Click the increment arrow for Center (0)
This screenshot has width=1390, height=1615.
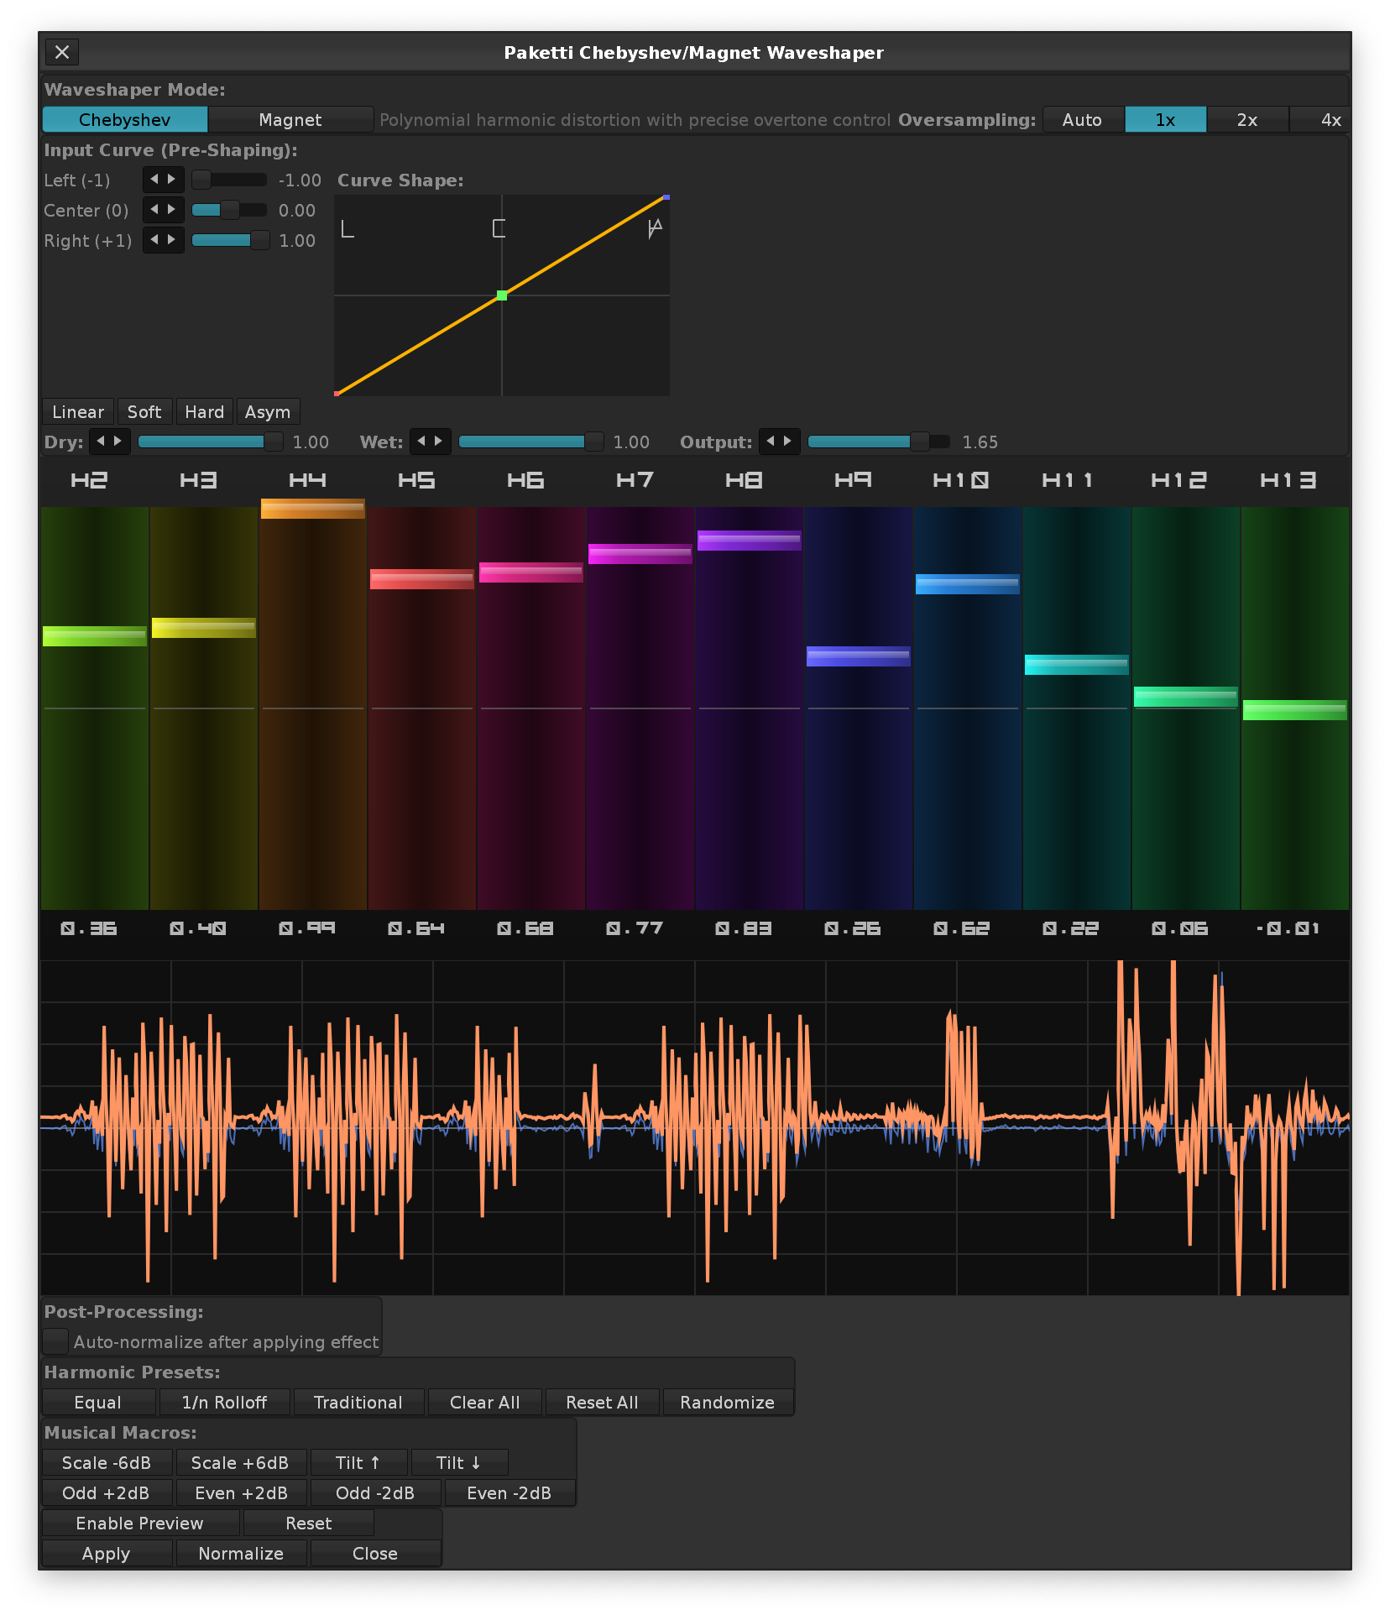click(172, 210)
